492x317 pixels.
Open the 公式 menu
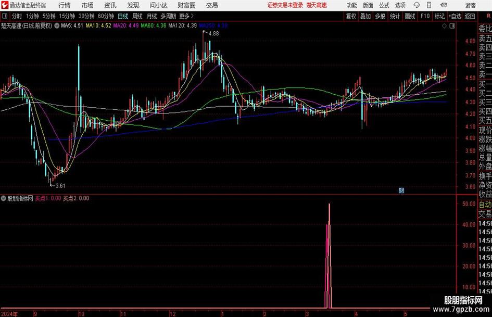[x=384, y=5]
